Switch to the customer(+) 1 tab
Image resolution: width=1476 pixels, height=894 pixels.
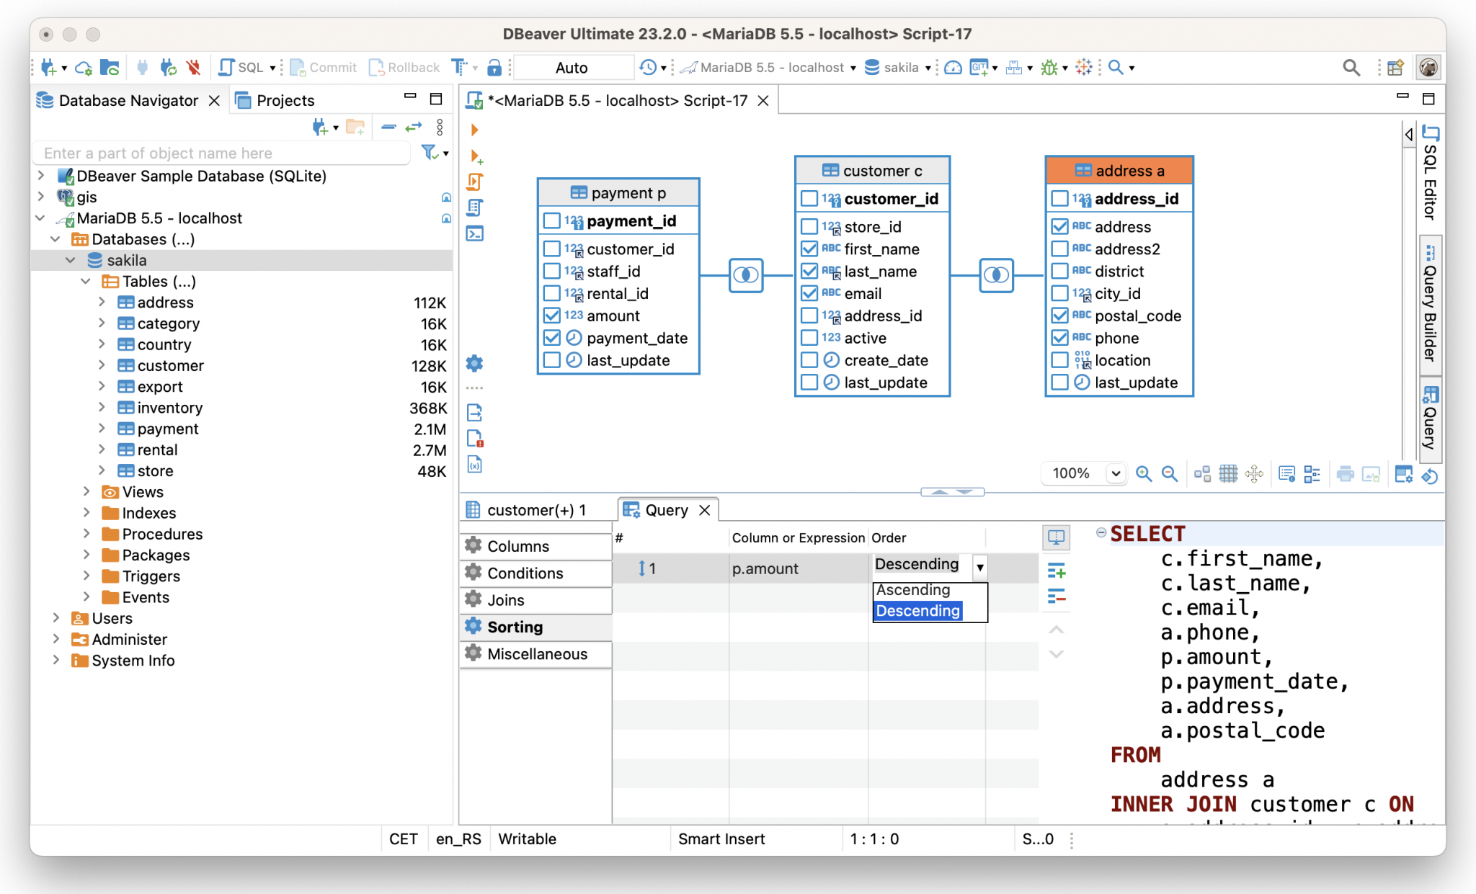pyautogui.click(x=535, y=509)
